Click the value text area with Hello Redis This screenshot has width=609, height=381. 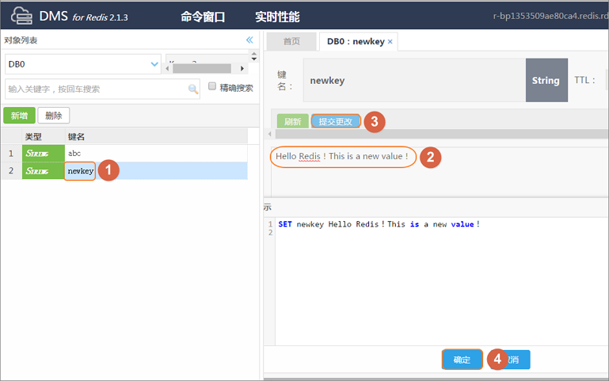pyautogui.click(x=439, y=172)
